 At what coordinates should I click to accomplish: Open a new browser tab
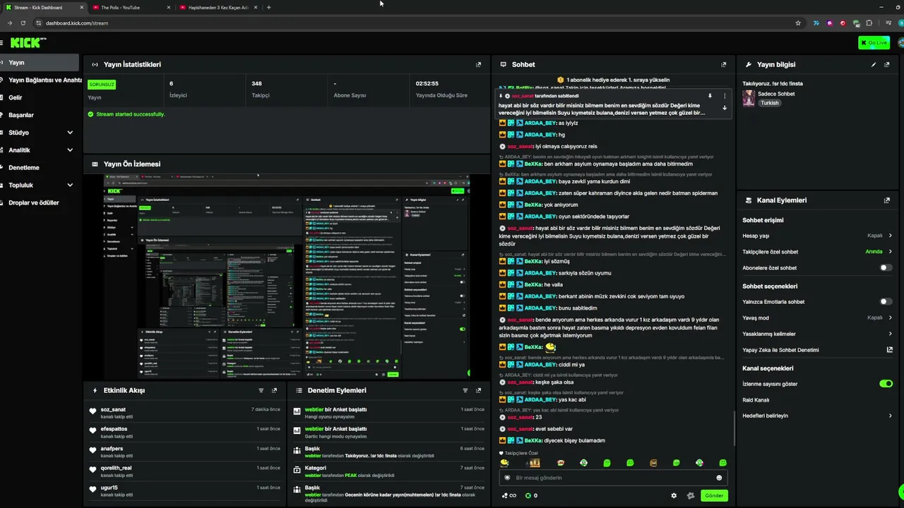[268, 8]
